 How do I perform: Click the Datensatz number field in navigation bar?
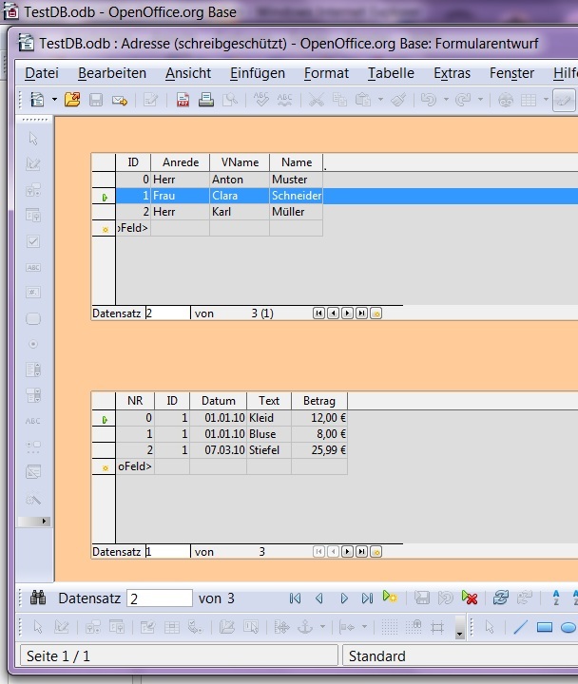tap(160, 598)
